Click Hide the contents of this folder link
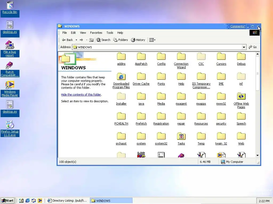The height and width of the screenshot is (204, 273). pos(81,95)
